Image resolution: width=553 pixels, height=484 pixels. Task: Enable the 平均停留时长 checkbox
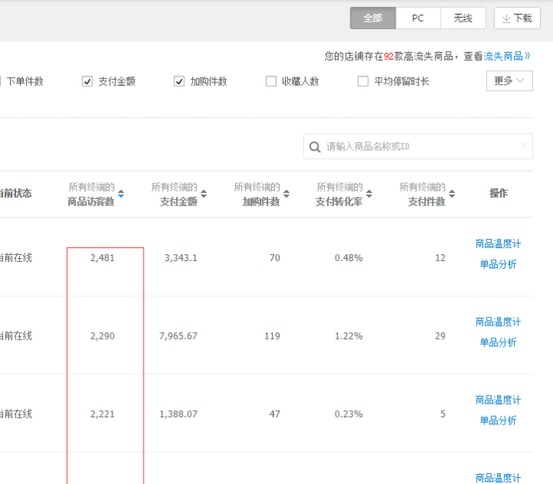[x=363, y=81]
